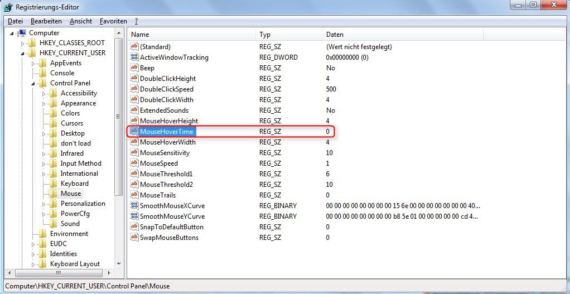
Task: Expand the Desktop node arrow
Action: 44,134
